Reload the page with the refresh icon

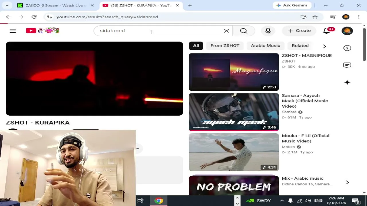pyautogui.click(x=34, y=17)
